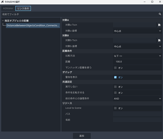Switch to the AGMaker tab
The width and height of the screenshot is (163, 139).
point(8,8)
